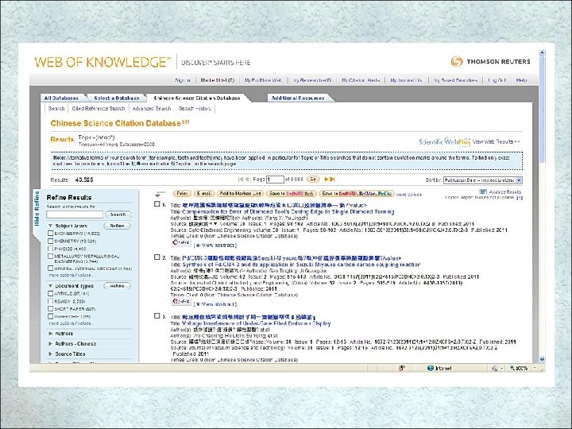
Task: Click the Go page button
Action: tap(313, 180)
